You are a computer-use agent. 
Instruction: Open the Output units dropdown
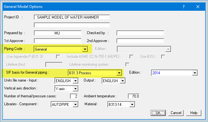pos(123,81)
